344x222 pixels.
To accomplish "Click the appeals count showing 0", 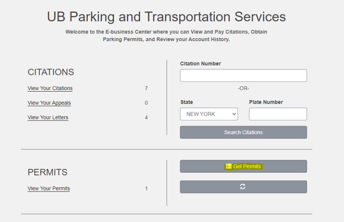I will pos(146,103).
